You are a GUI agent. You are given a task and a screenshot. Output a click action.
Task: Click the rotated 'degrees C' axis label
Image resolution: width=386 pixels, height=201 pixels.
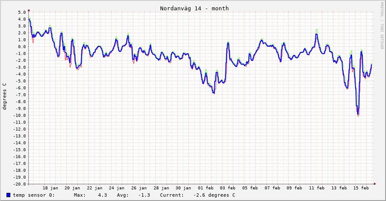pyautogui.click(x=5, y=96)
